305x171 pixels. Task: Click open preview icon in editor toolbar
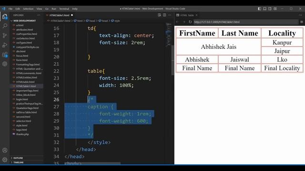tap(159, 15)
